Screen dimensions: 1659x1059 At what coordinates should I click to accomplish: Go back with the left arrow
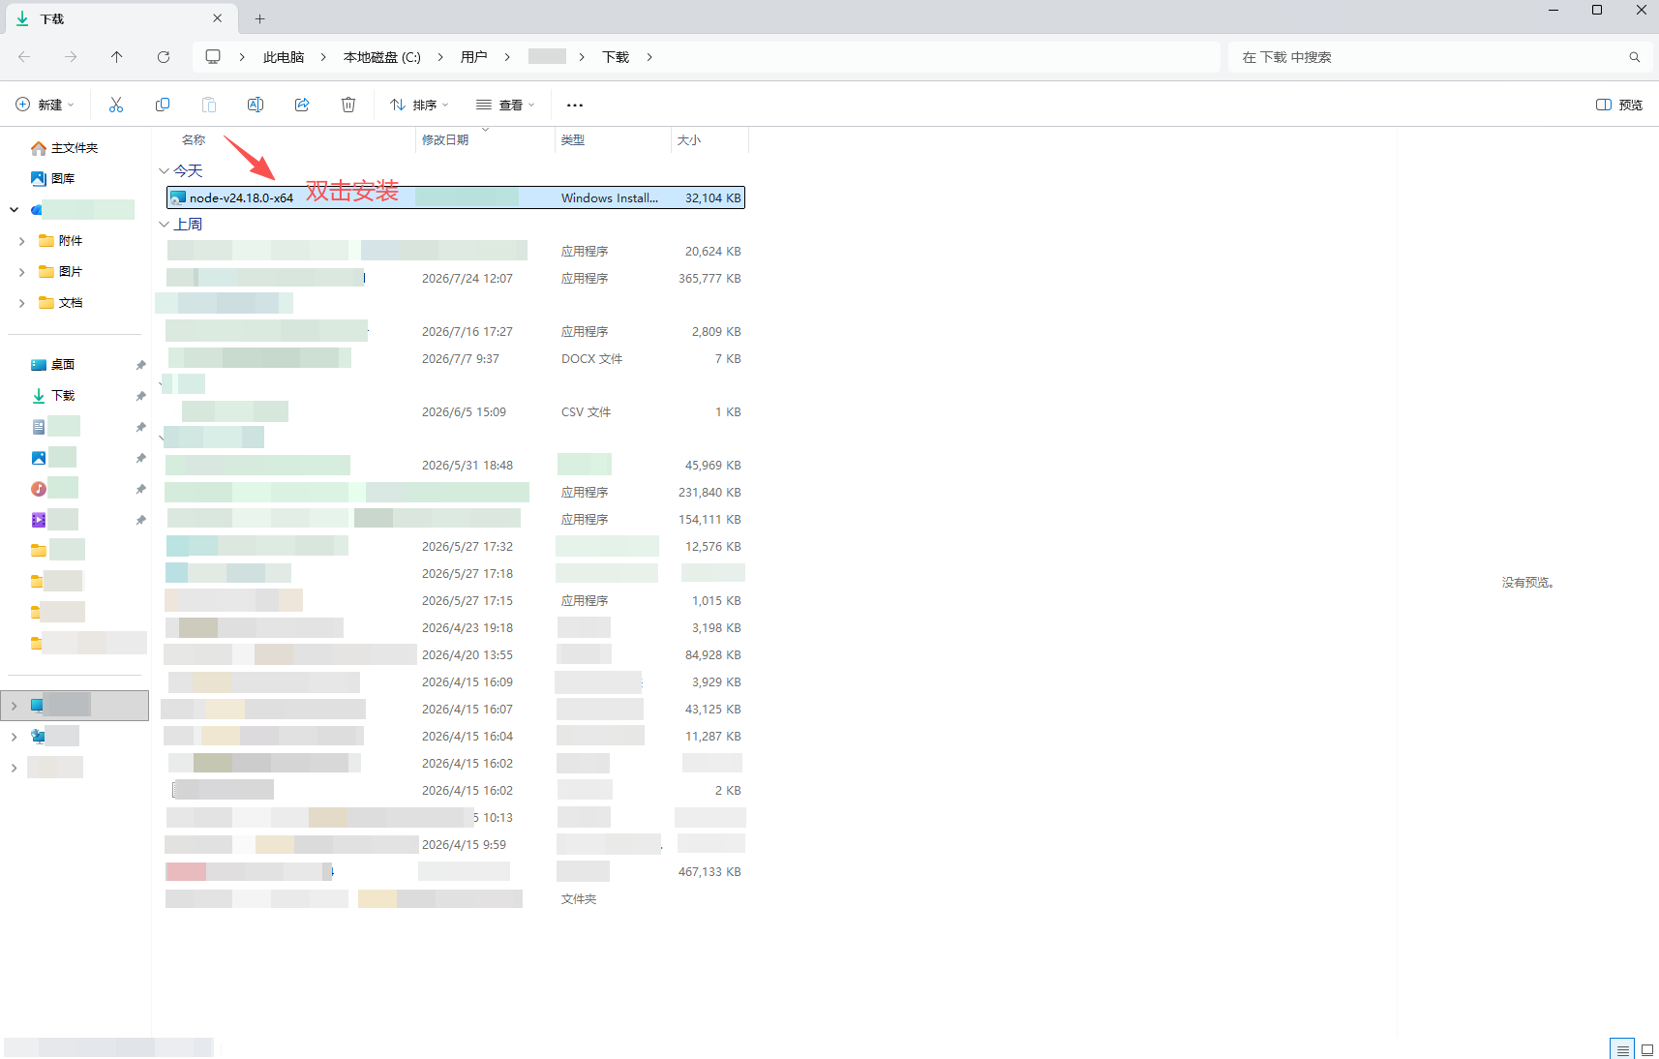24,57
